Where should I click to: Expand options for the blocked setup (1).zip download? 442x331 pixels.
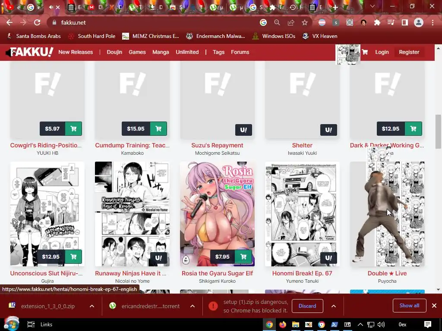pyautogui.click(x=334, y=306)
